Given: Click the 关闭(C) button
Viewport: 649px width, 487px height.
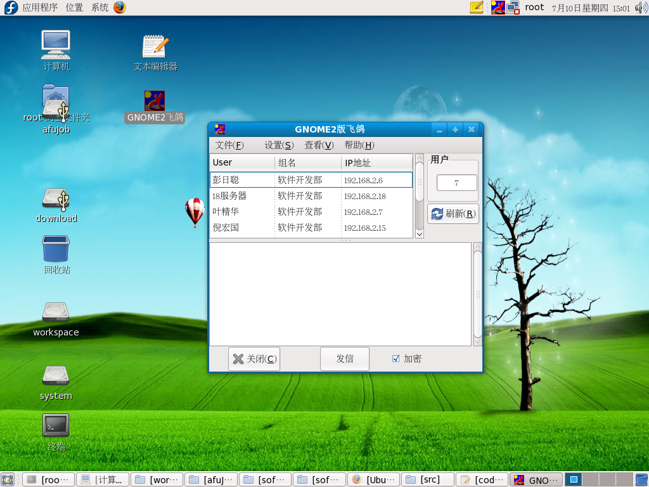Looking at the screenshot, I should tap(254, 359).
